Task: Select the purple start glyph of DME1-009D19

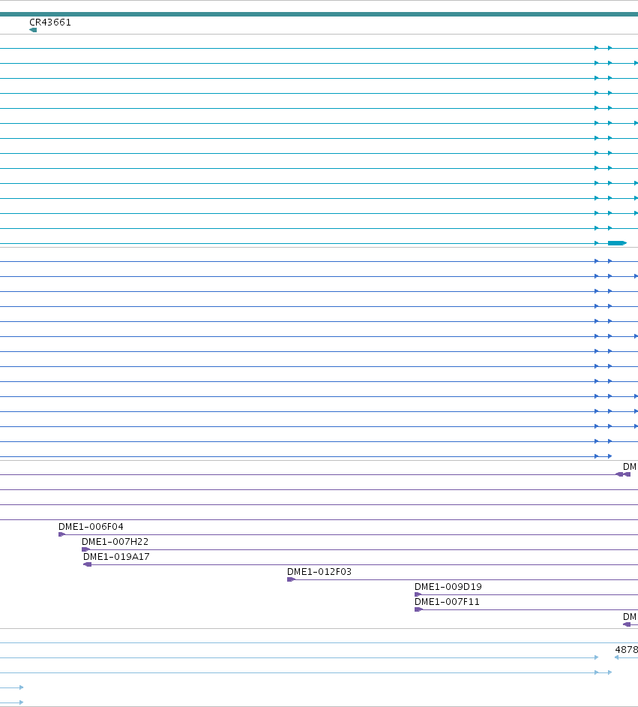Action: 418,594
